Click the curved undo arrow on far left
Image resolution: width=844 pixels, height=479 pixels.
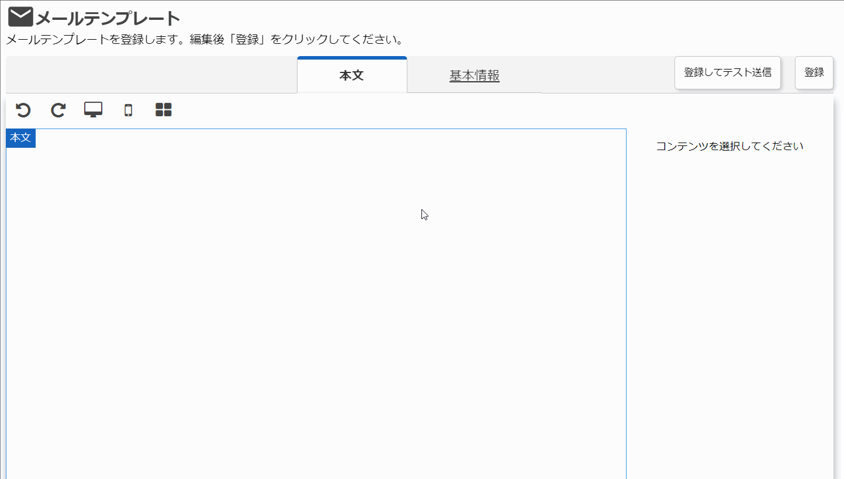pos(22,110)
